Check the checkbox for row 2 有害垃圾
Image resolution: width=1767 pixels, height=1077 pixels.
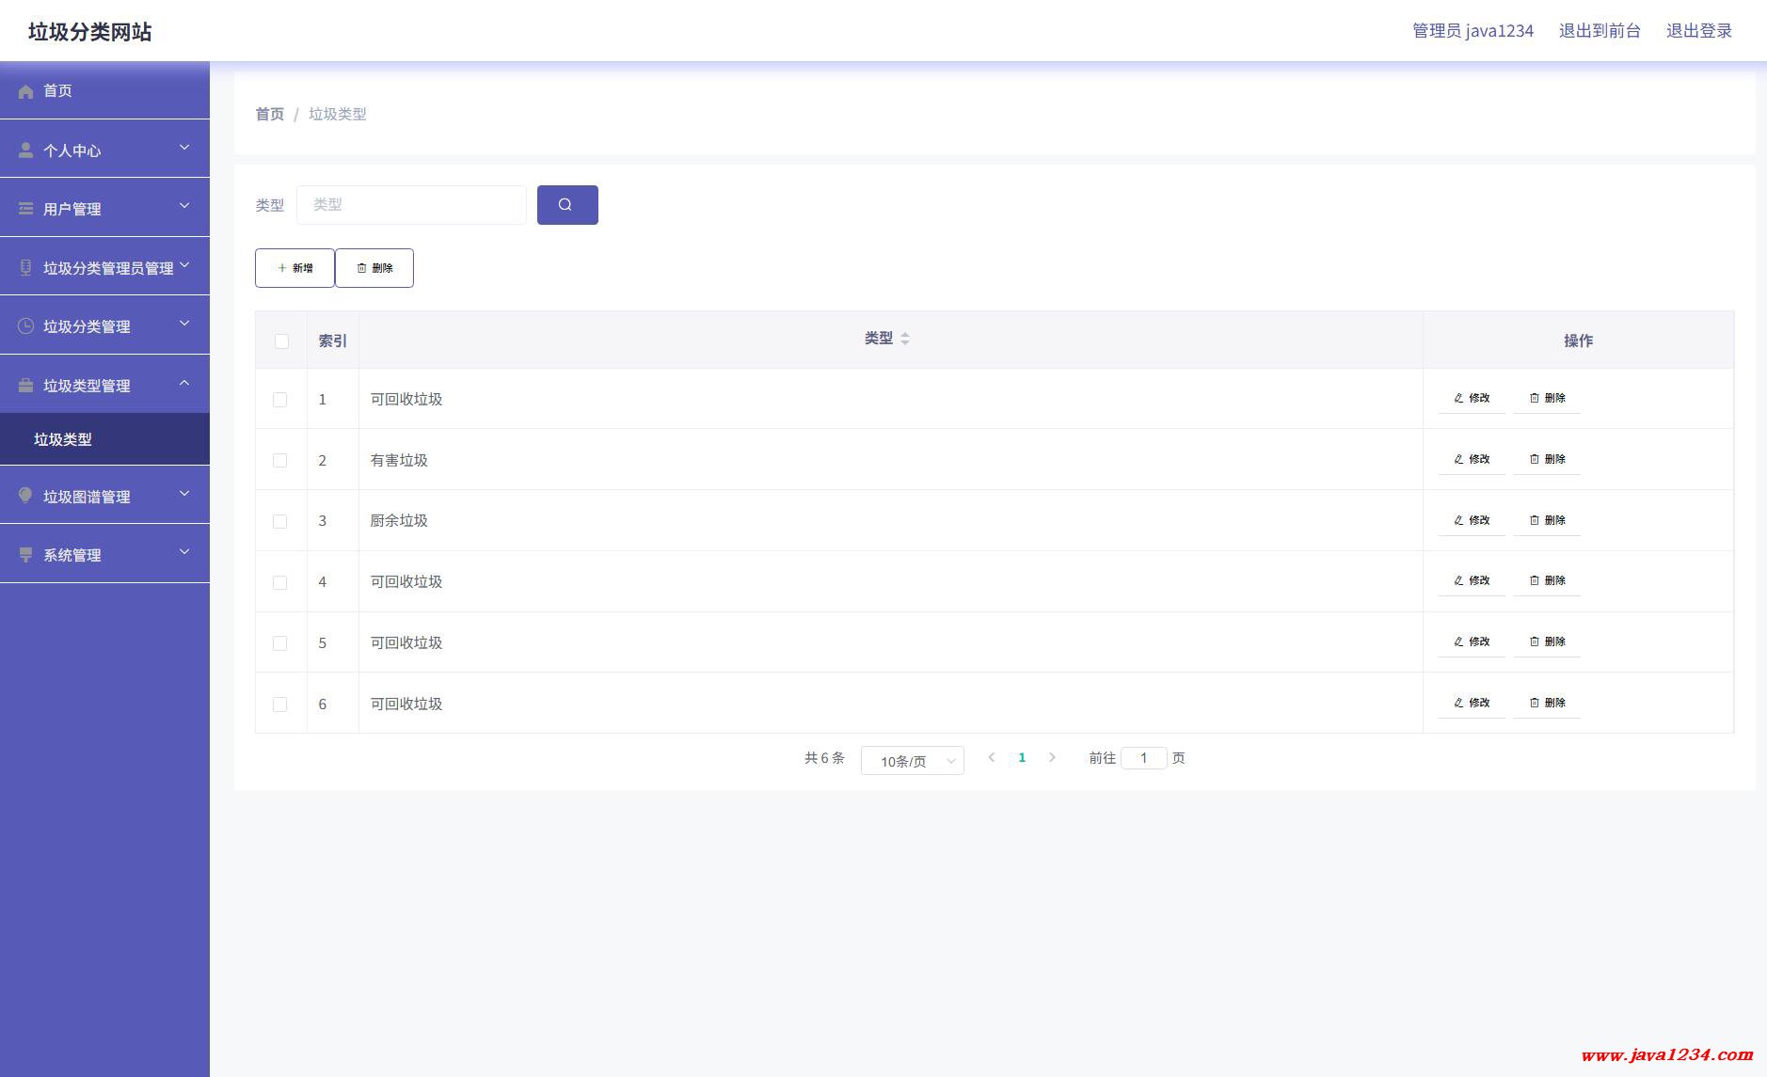[x=279, y=460]
